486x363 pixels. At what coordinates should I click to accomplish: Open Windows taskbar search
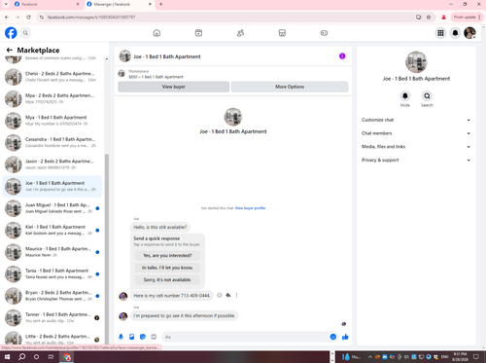(x=21, y=357)
